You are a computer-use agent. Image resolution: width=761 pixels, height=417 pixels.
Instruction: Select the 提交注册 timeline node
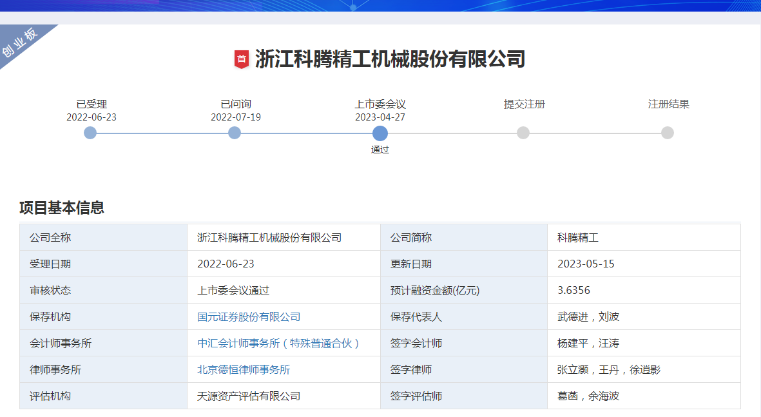523,133
